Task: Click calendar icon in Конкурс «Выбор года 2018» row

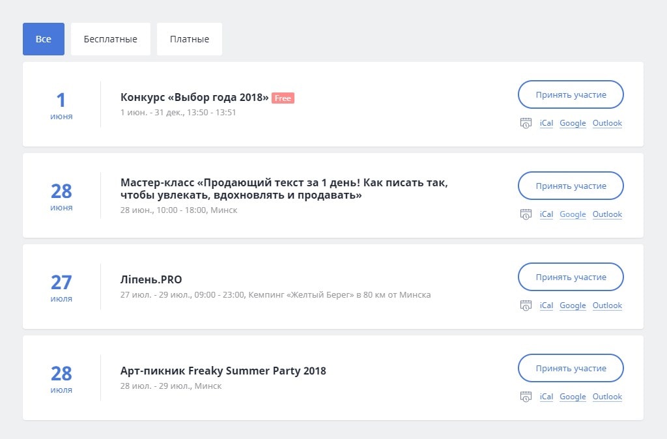Action: [x=526, y=123]
